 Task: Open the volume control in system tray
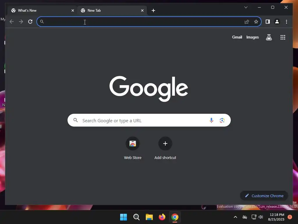point(261,217)
